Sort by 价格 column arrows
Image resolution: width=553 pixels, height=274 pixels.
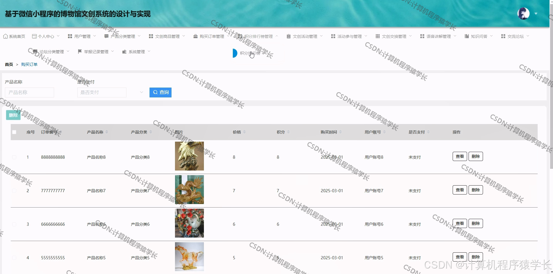(244, 132)
